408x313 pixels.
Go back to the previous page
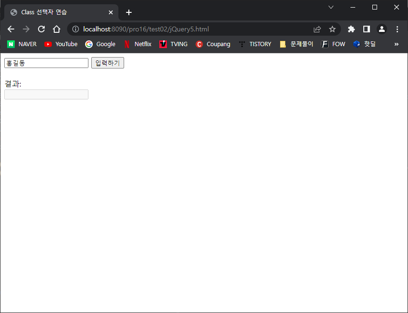pyautogui.click(x=10, y=29)
